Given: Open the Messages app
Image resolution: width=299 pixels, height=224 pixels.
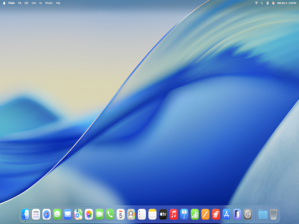Looking at the screenshot, I should coord(57,214).
